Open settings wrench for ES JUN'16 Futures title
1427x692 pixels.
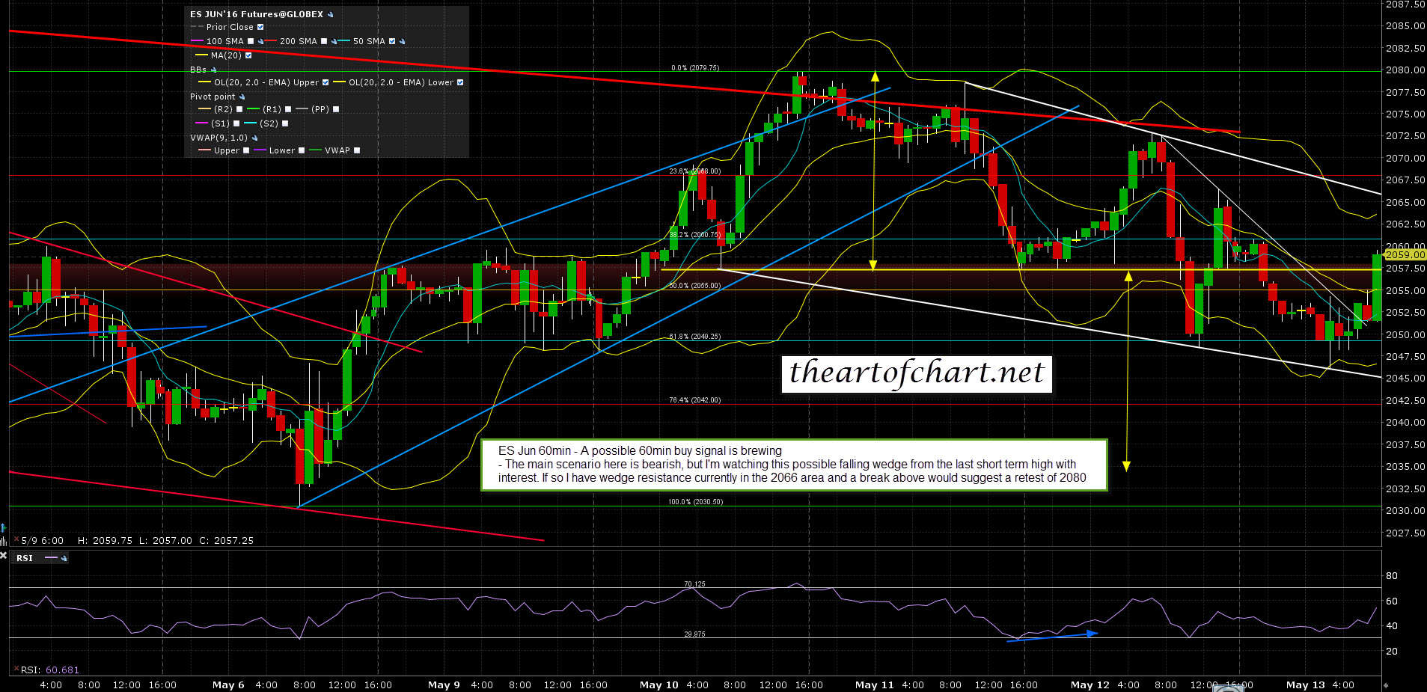(331, 14)
